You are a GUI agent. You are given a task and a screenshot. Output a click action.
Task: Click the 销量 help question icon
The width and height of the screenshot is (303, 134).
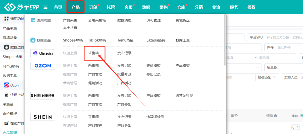click(275, 67)
